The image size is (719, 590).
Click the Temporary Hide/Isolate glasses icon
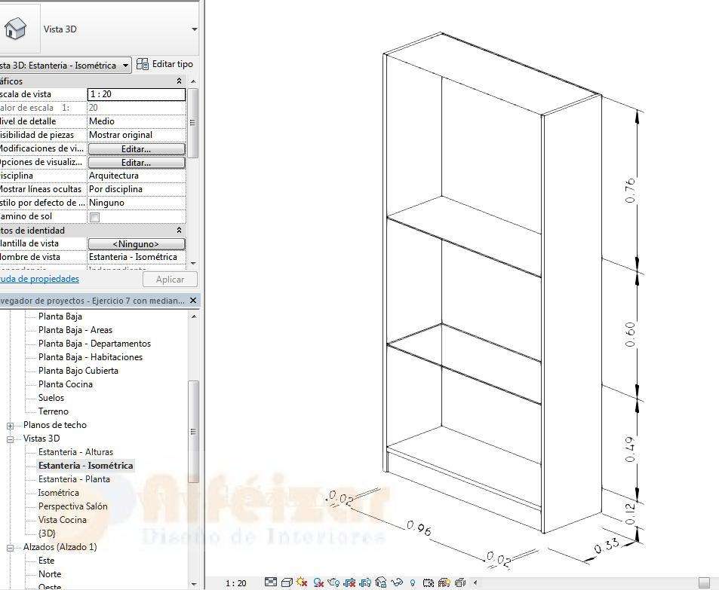tap(397, 582)
